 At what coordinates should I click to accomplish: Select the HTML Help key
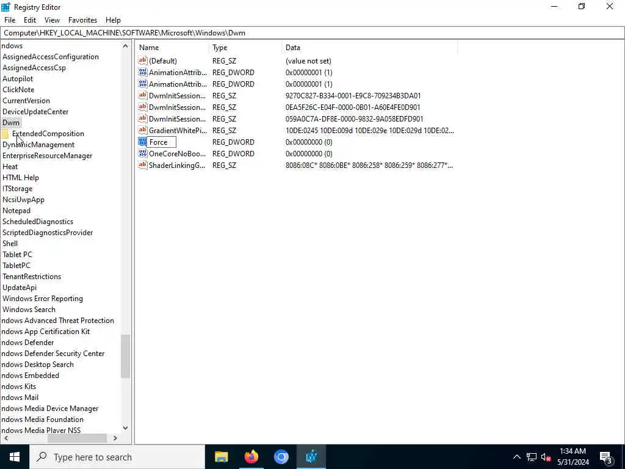tap(21, 178)
